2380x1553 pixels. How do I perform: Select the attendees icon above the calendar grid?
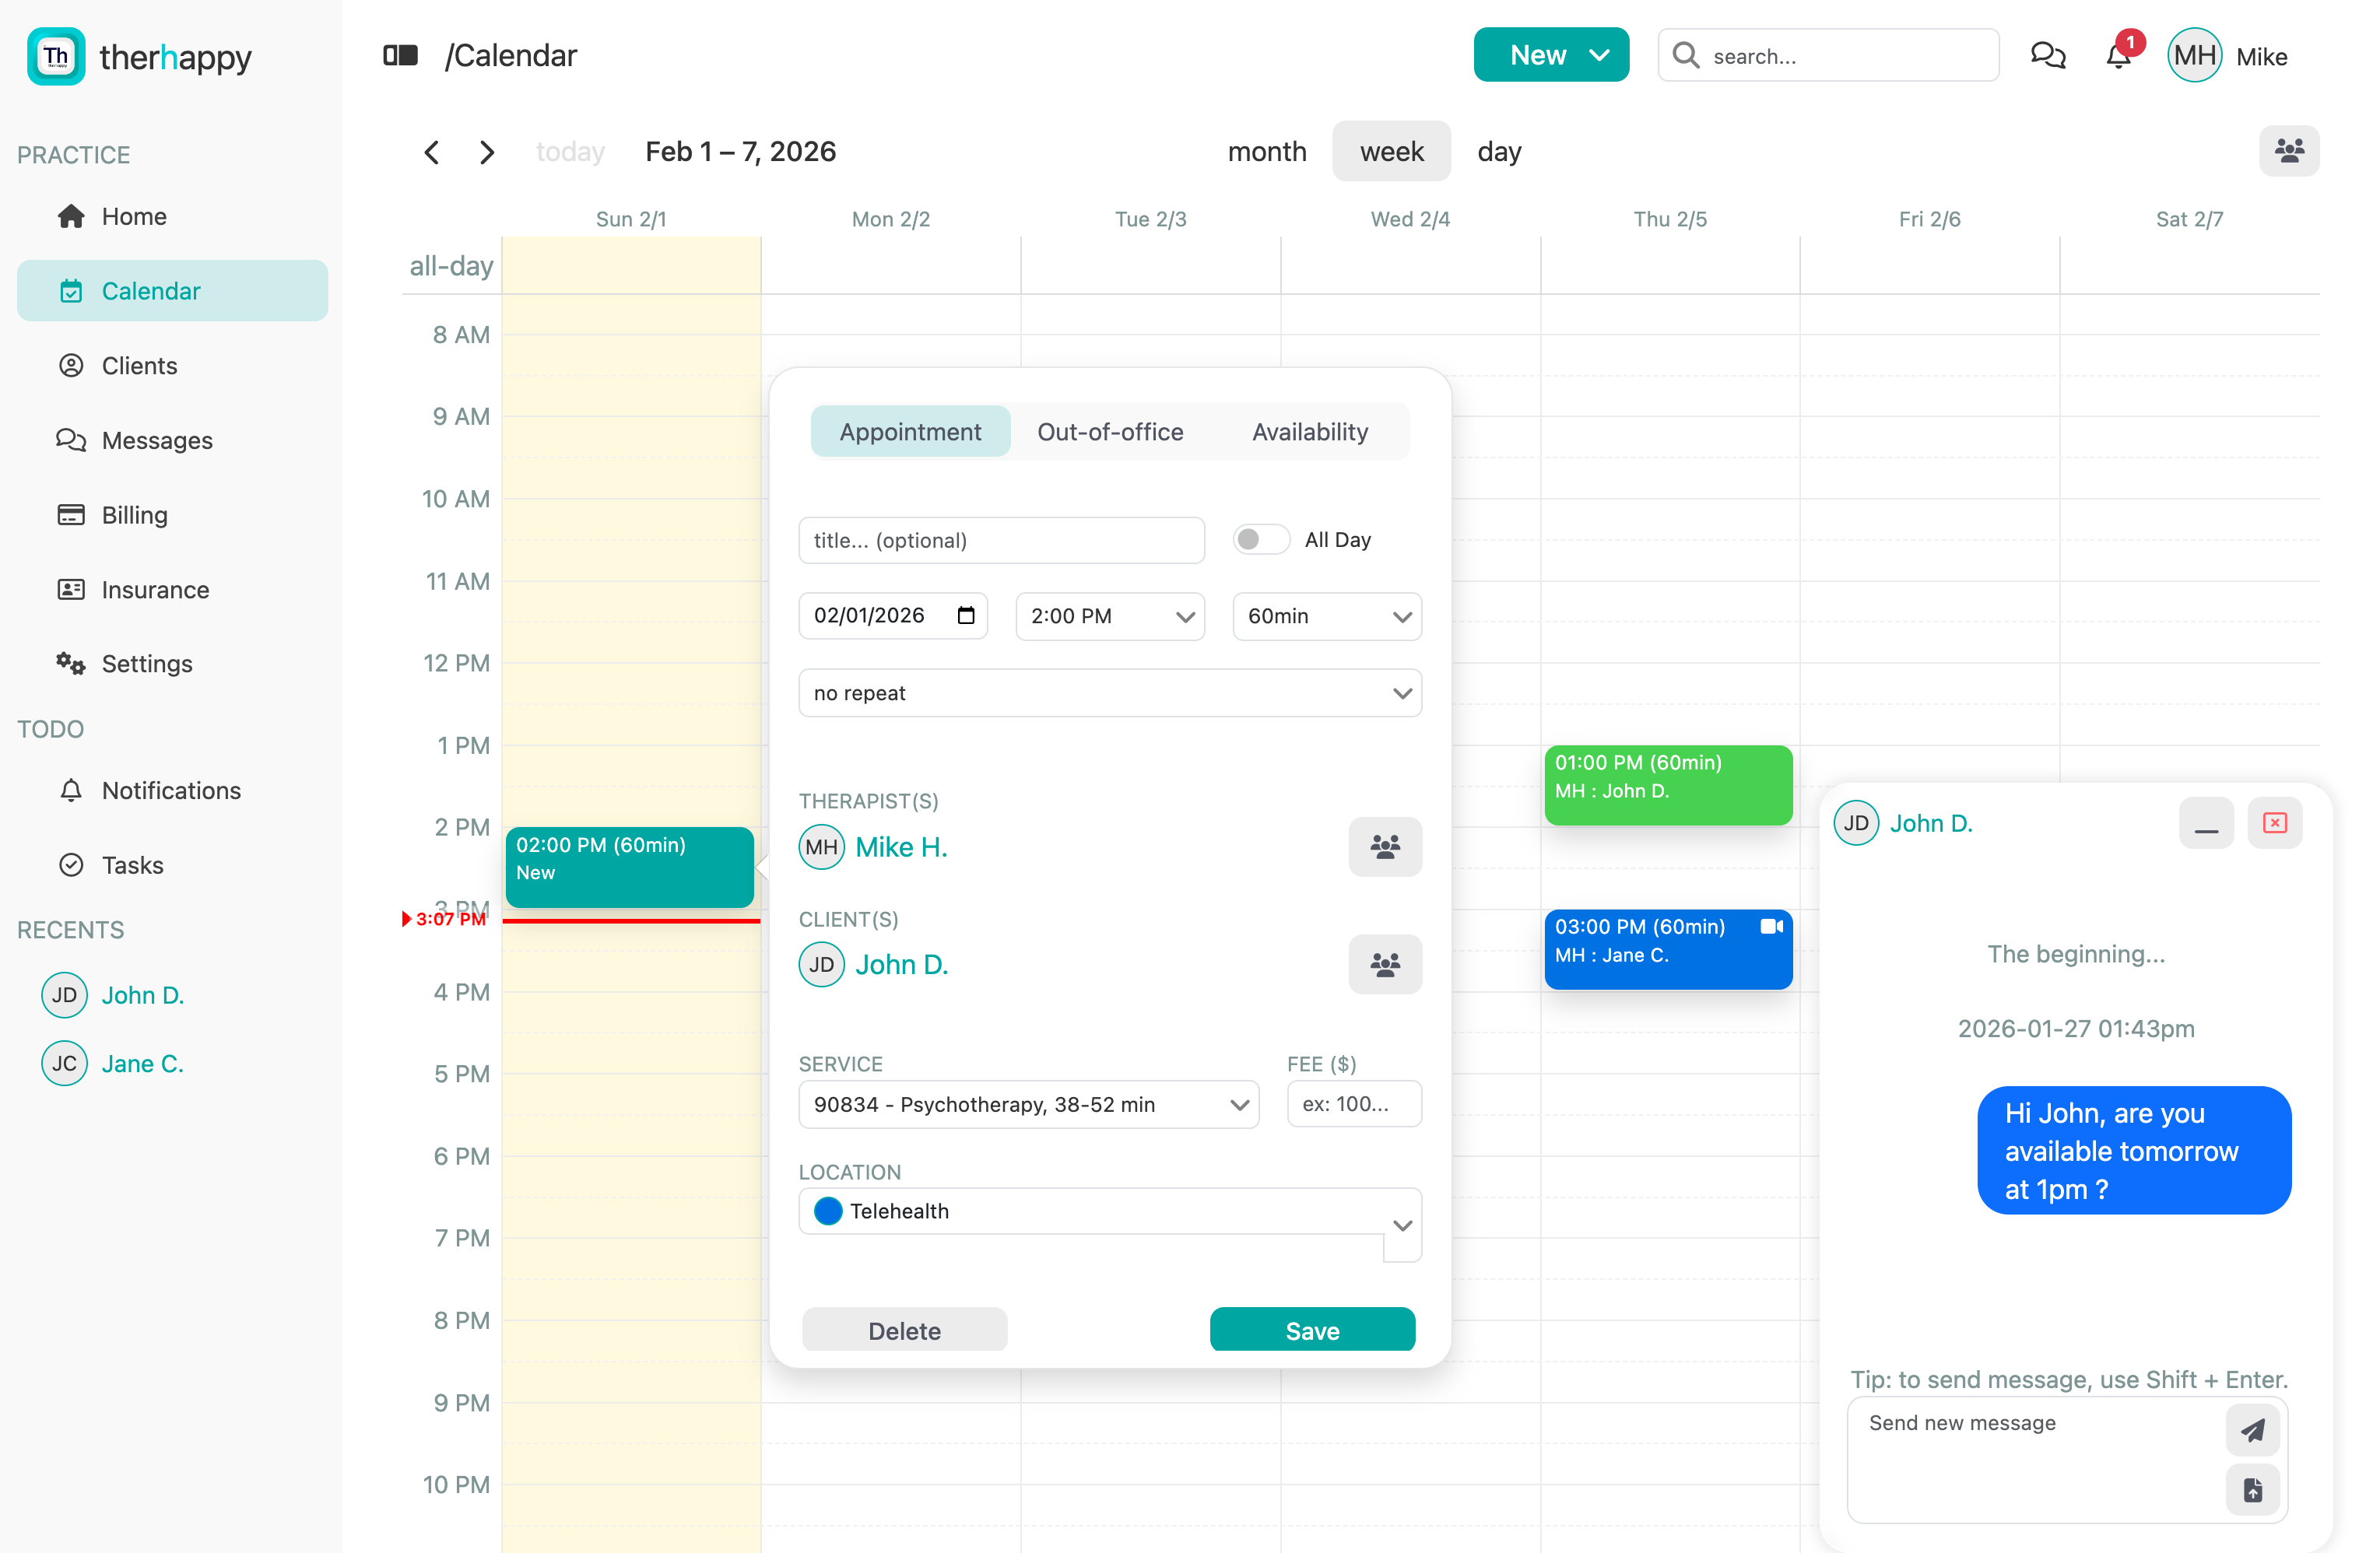point(2290,151)
